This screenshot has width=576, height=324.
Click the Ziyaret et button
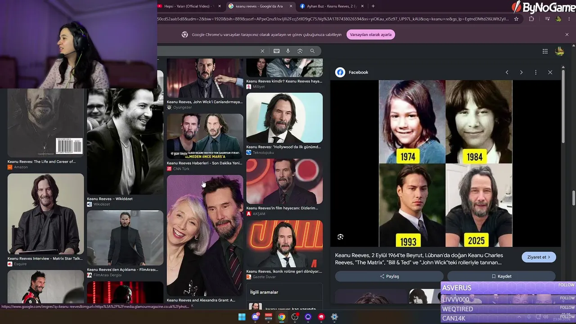pyautogui.click(x=539, y=257)
